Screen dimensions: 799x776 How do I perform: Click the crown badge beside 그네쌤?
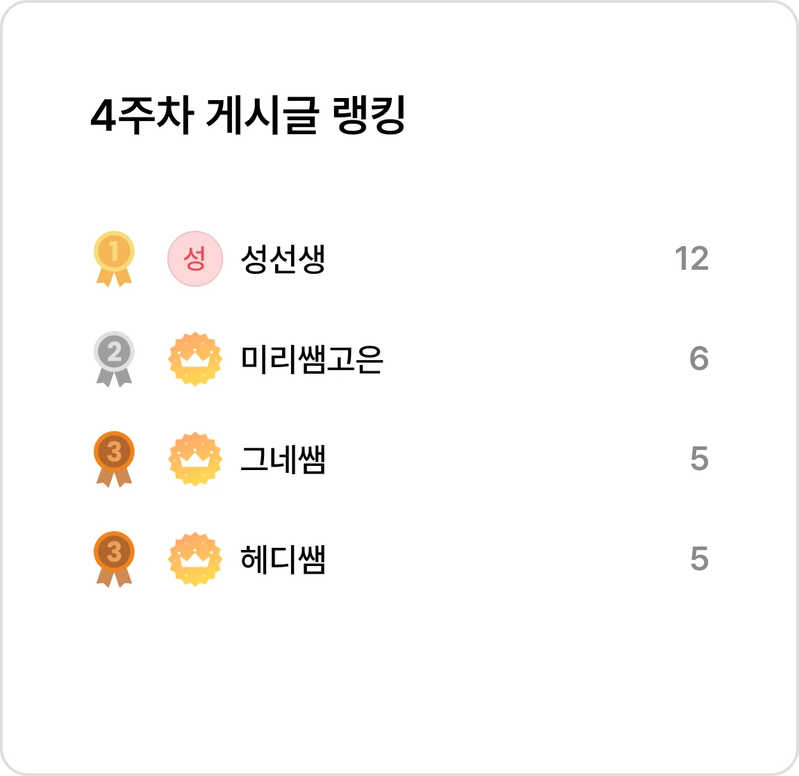[x=195, y=459]
